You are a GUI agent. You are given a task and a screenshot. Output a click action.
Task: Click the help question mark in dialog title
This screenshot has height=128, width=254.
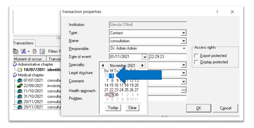coord(217,12)
